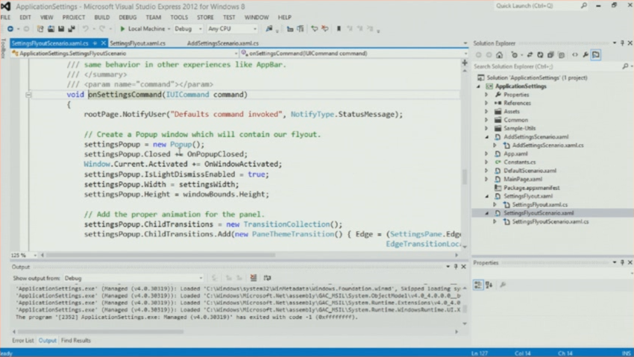Toggle Preview Selected Items in Solution Explorer
This screenshot has width=634, height=357.
[x=596, y=55]
